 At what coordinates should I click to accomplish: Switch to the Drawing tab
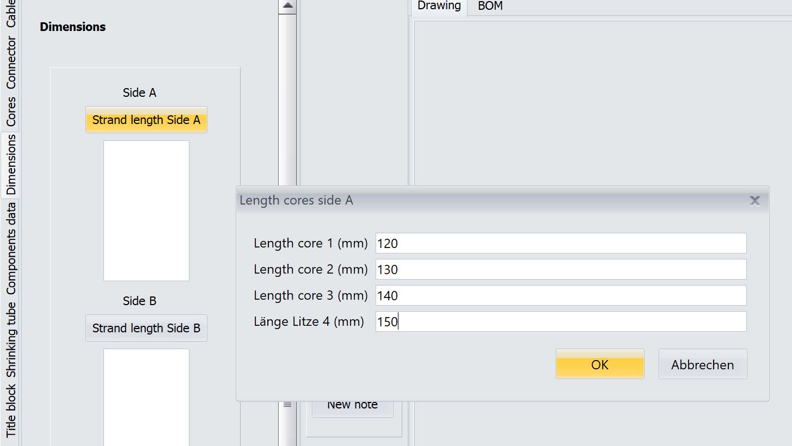(439, 7)
